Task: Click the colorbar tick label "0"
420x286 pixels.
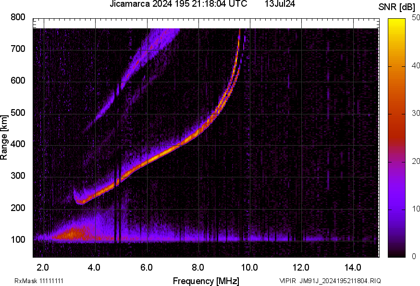Action: point(414,257)
